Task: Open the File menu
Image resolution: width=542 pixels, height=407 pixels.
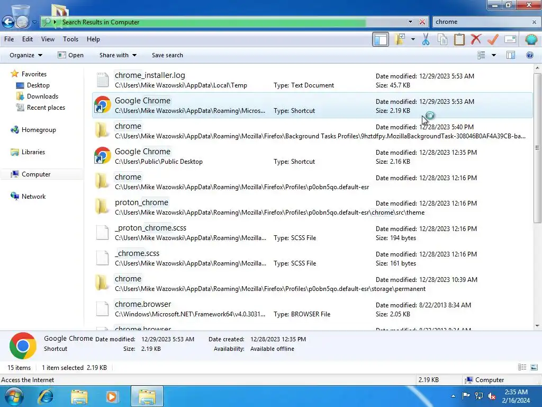Action: (9, 39)
